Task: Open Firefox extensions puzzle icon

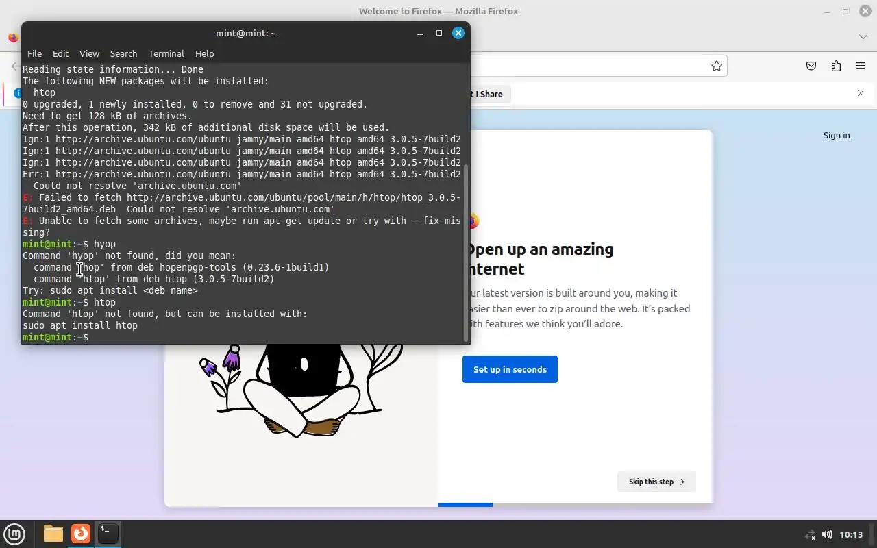Action: point(836,66)
